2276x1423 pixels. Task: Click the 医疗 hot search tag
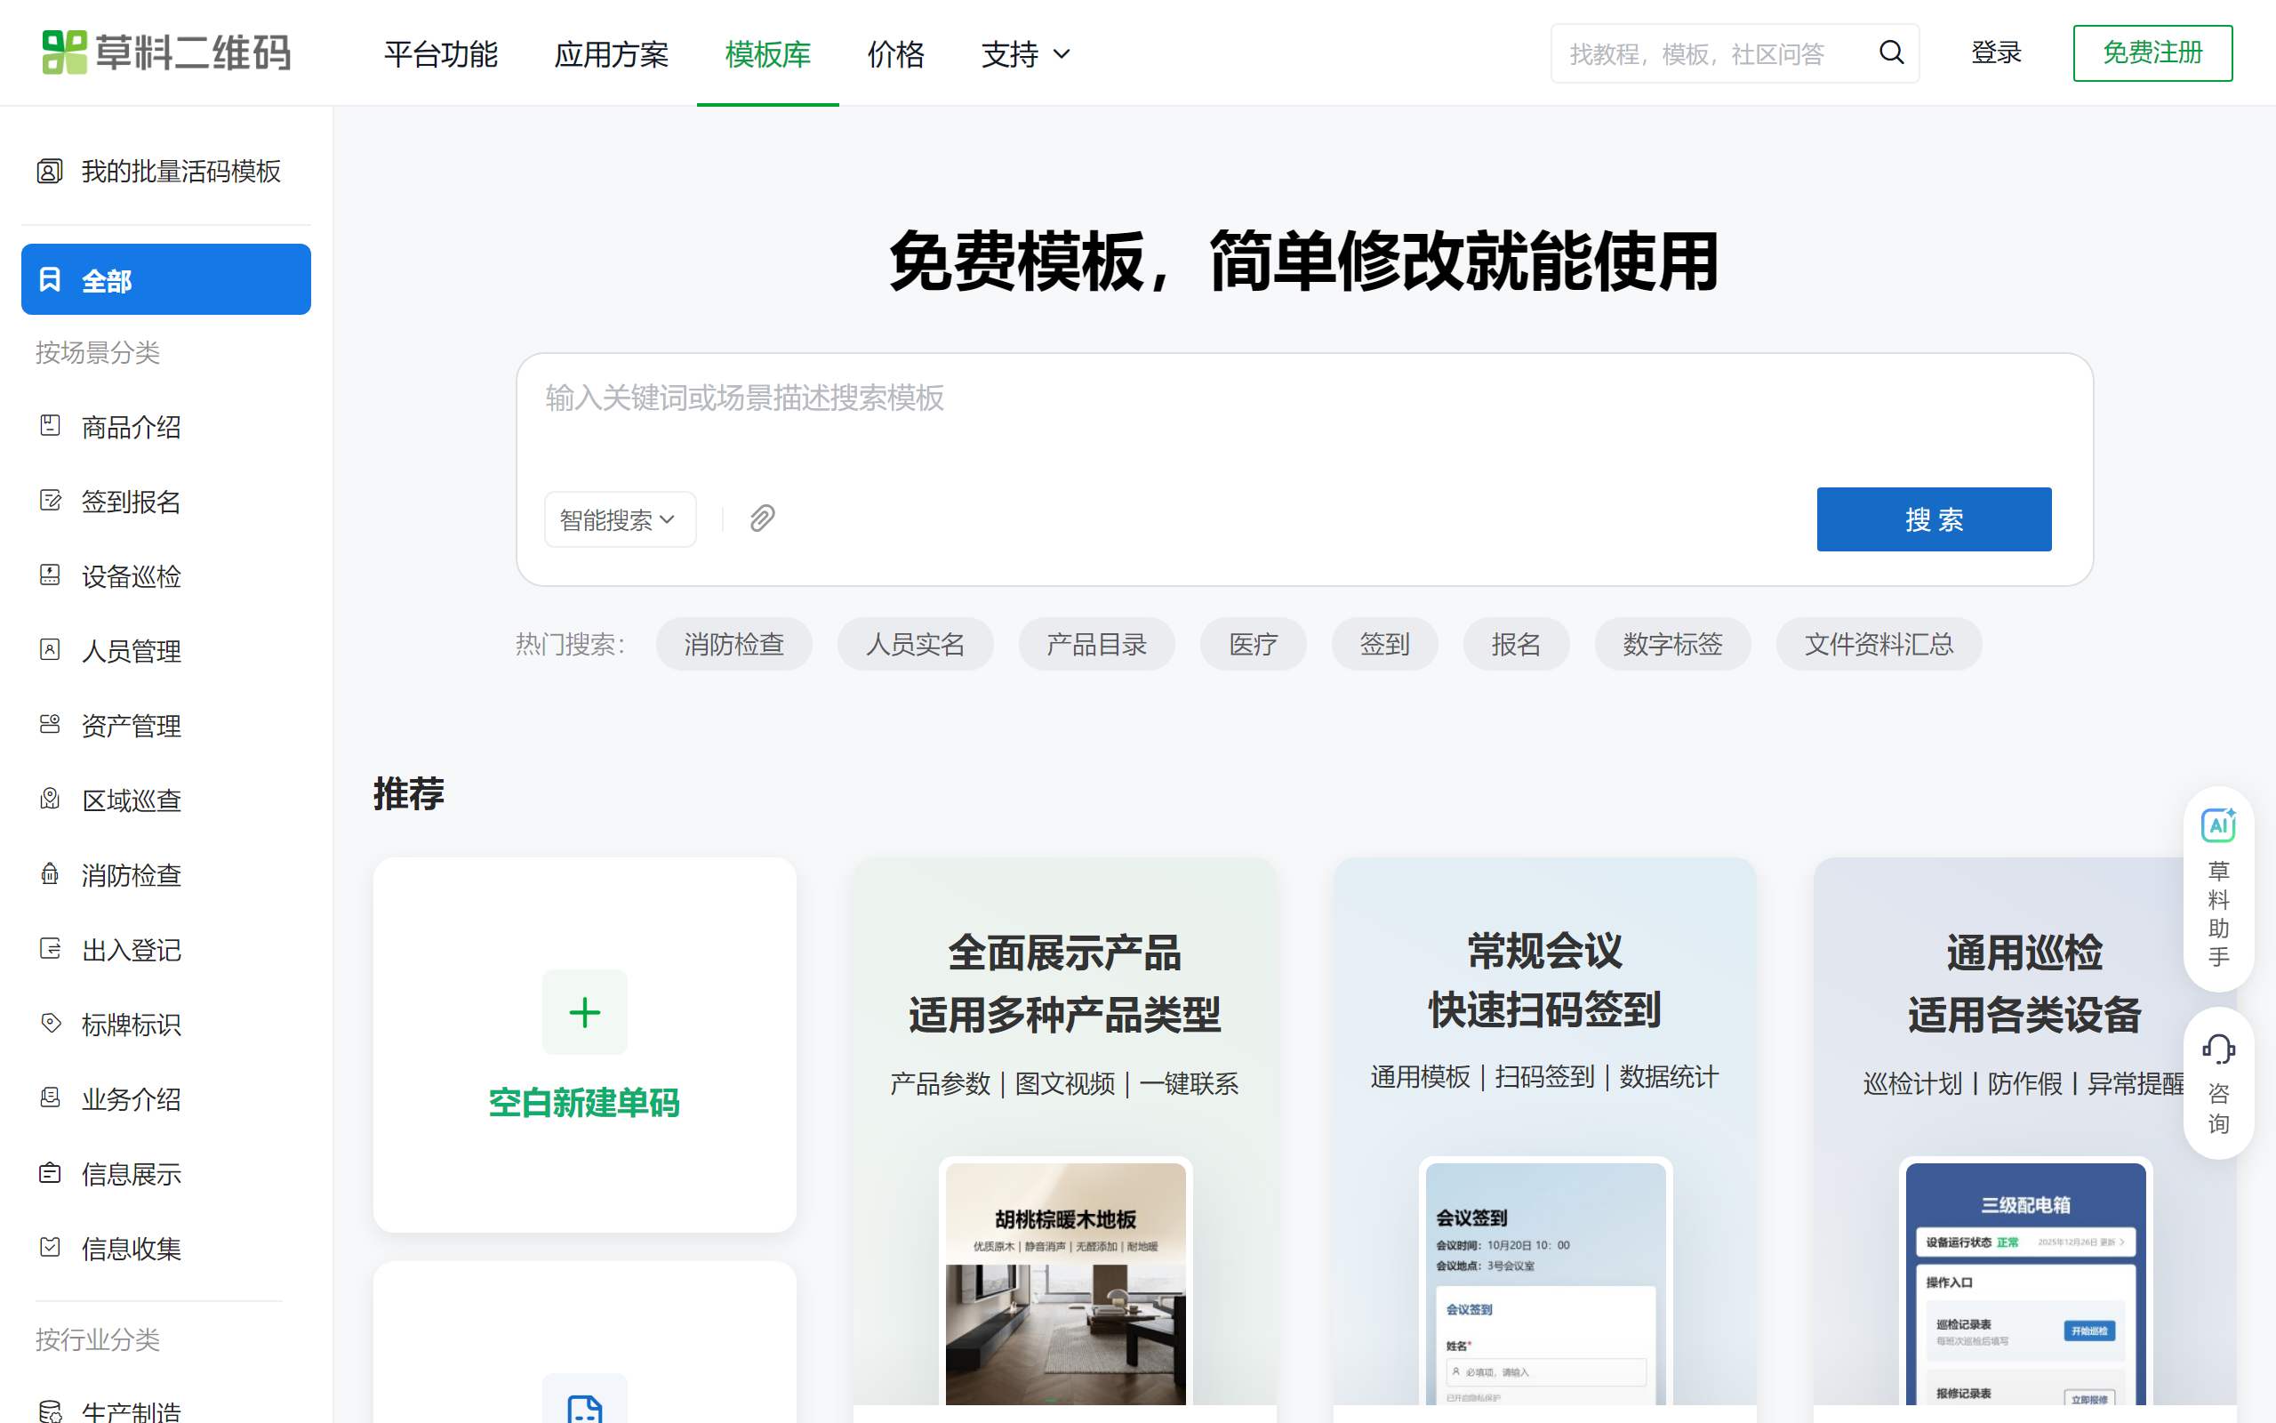[x=1253, y=645]
